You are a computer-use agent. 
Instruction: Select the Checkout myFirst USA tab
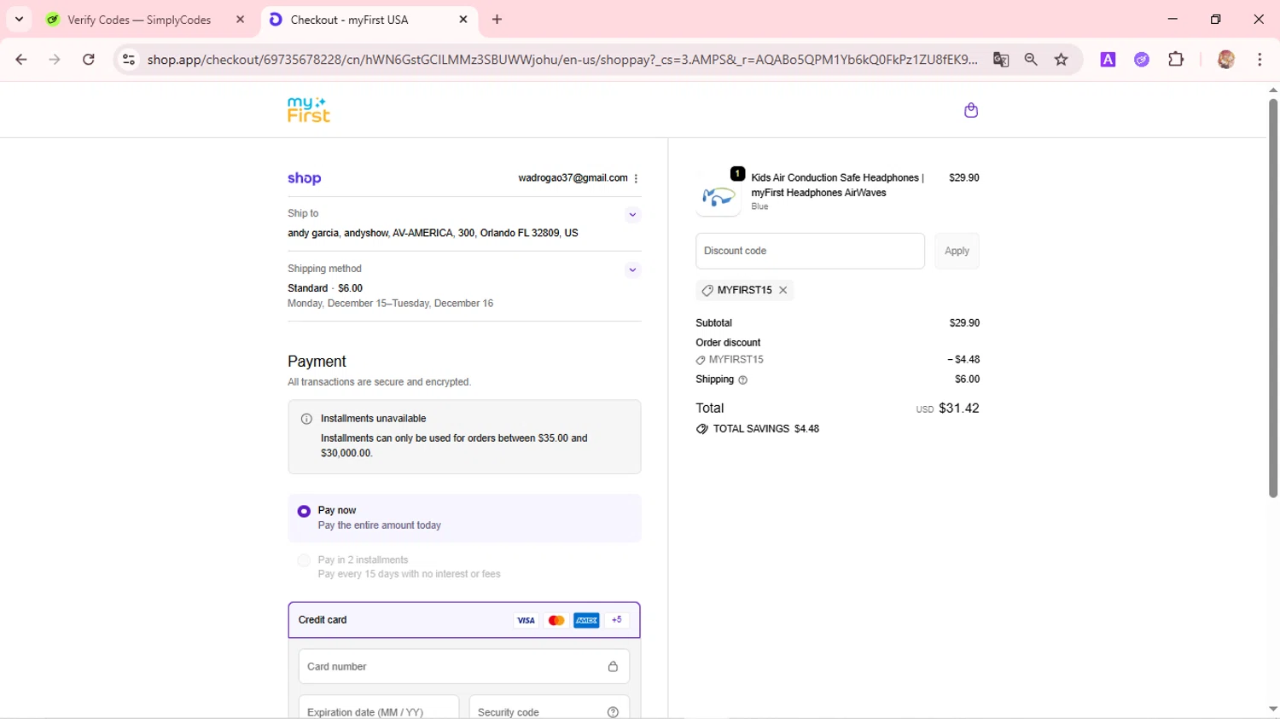pyautogui.click(x=350, y=20)
